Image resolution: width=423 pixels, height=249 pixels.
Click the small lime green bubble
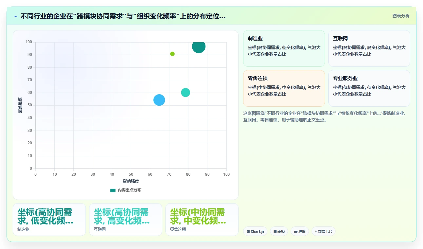172,54
